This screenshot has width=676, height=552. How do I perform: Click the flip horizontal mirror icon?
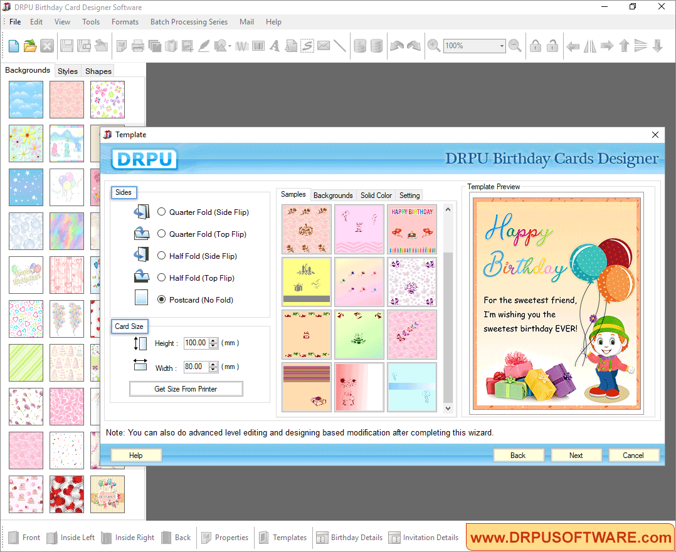pos(589,46)
